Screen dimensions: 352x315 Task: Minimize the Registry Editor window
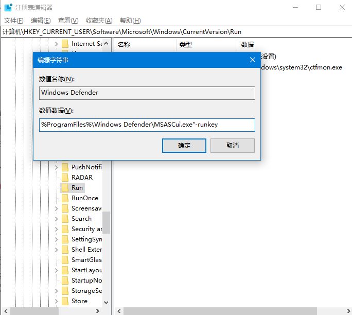pos(295,7)
